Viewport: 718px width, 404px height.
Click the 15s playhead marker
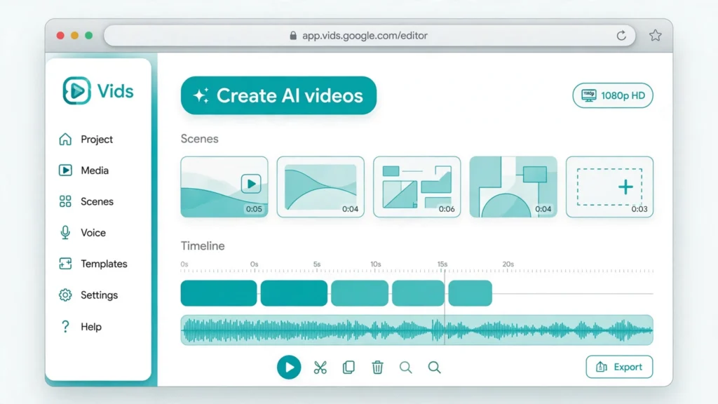pos(442,264)
